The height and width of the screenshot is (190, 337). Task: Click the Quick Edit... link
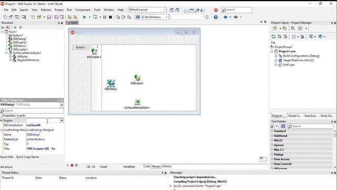click(7, 157)
